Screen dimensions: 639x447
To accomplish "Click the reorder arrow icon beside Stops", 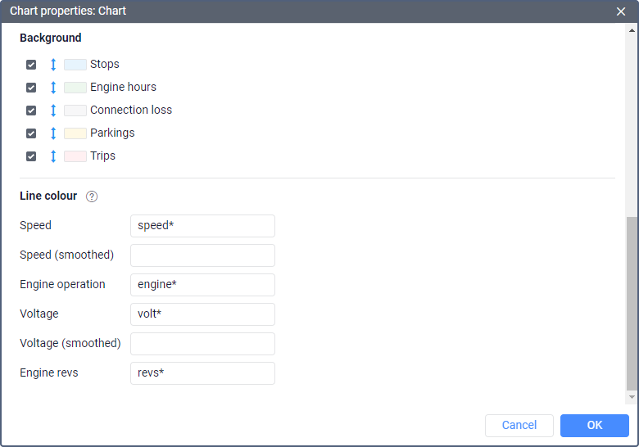I will click(53, 65).
